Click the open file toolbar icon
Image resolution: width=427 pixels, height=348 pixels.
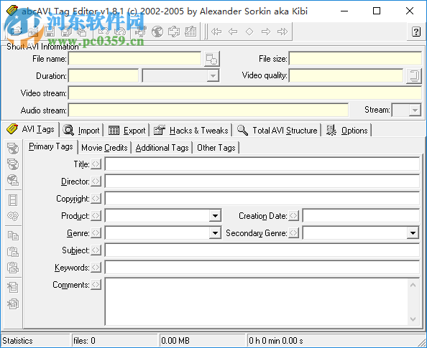[17, 32]
